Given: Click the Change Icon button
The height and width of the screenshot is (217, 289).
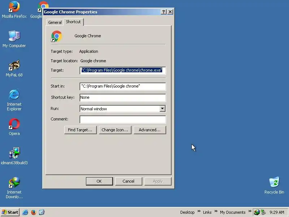Looking at the screenshot, I should (115, 130).
